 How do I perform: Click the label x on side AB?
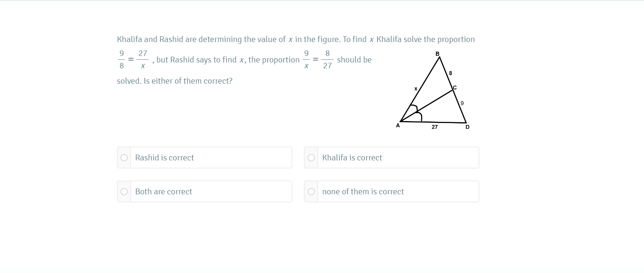pos(416,89)
